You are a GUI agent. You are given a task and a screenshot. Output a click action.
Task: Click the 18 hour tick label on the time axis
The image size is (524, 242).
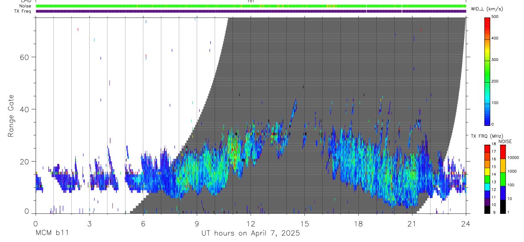coord(358,223)
